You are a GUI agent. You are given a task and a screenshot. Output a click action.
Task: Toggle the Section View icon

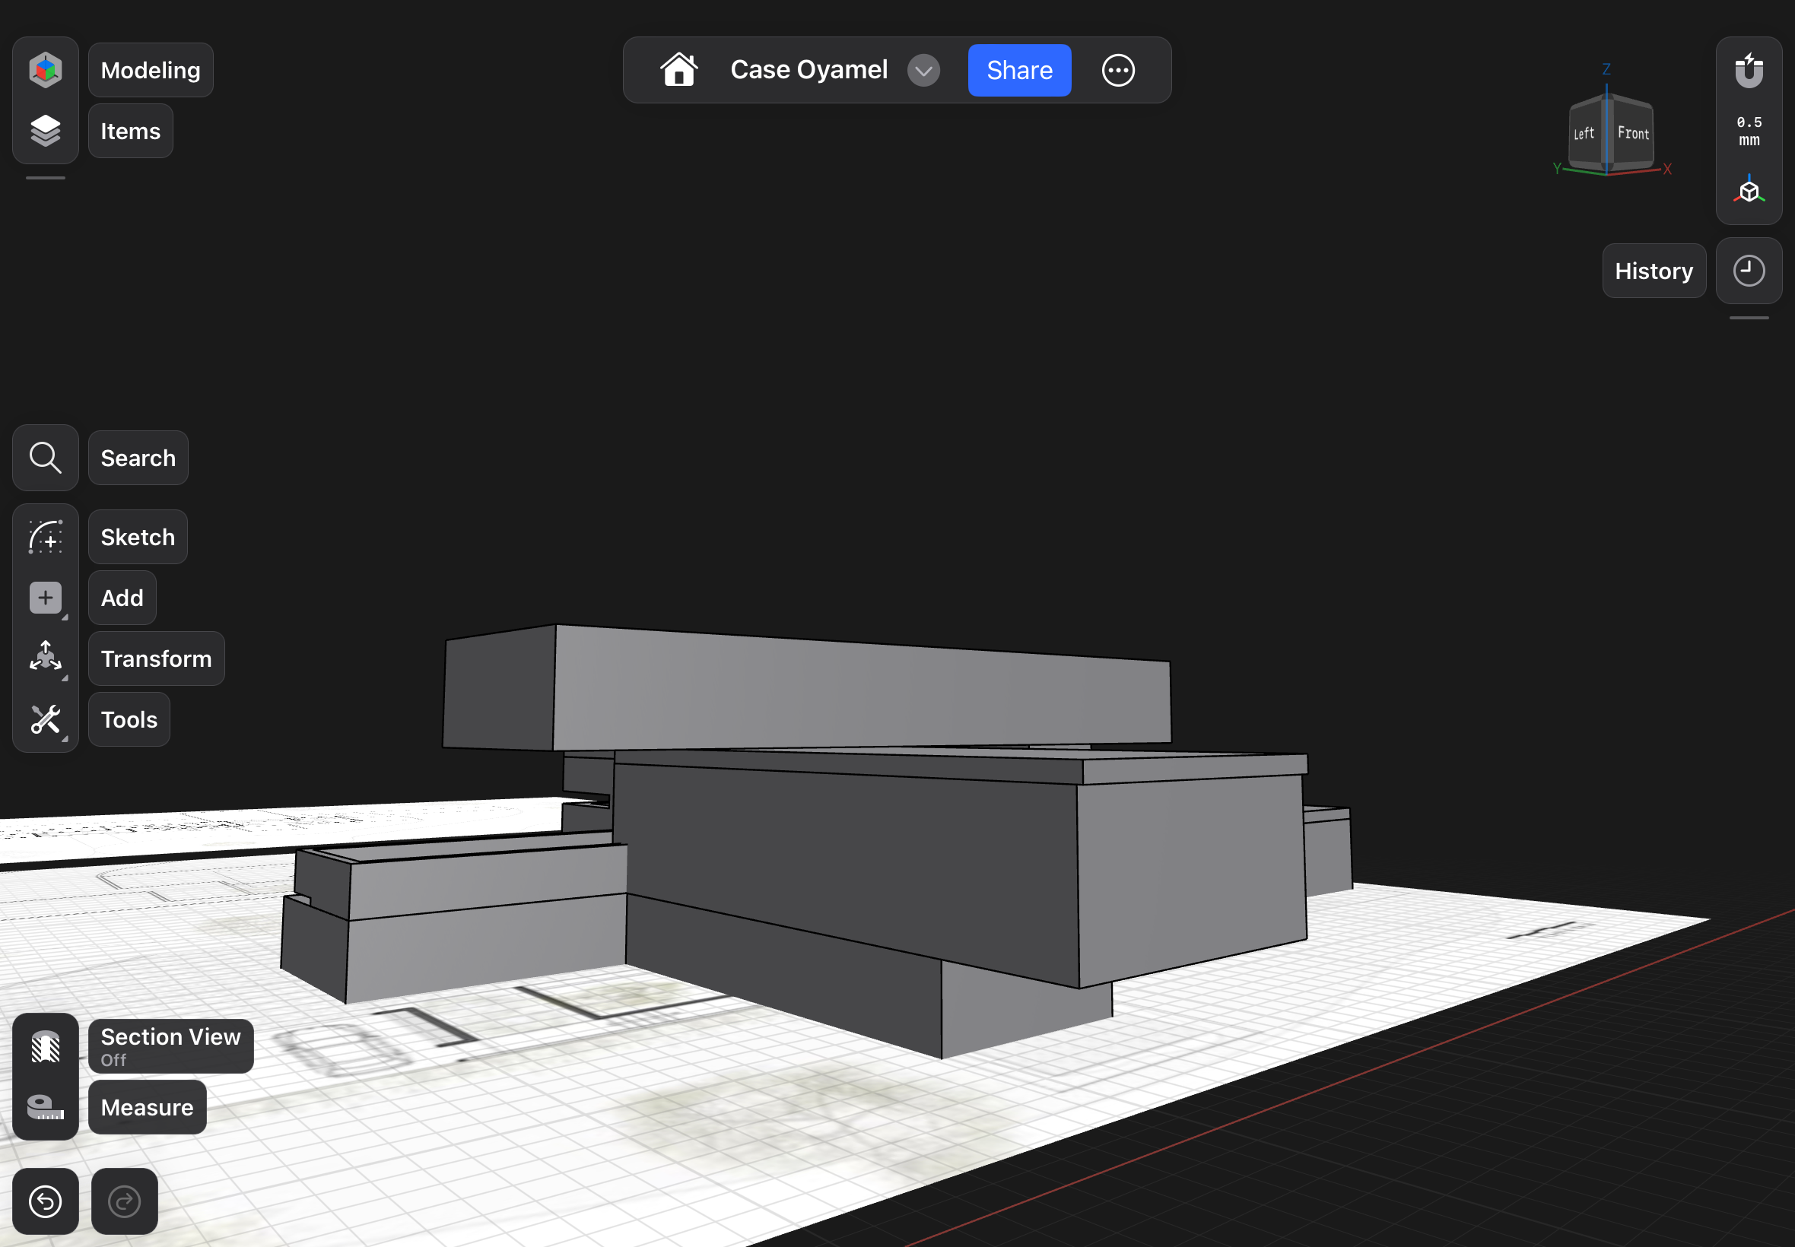[x=46, y=1046]
